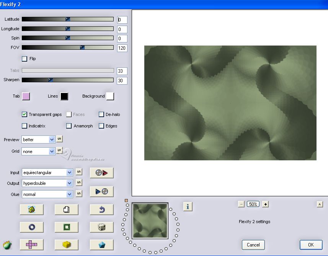Click the Cancel button
The height and width of the screenshot is (256, 328).
tap(253, 245)
